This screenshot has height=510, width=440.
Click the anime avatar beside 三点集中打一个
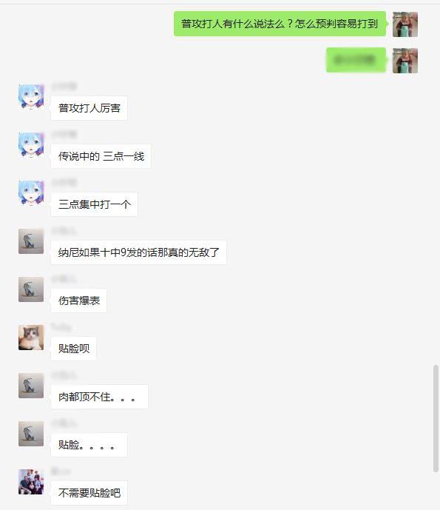31,193
